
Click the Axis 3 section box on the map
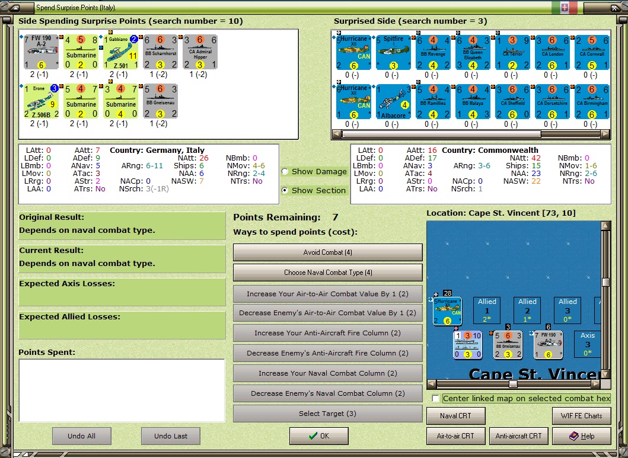588,344
